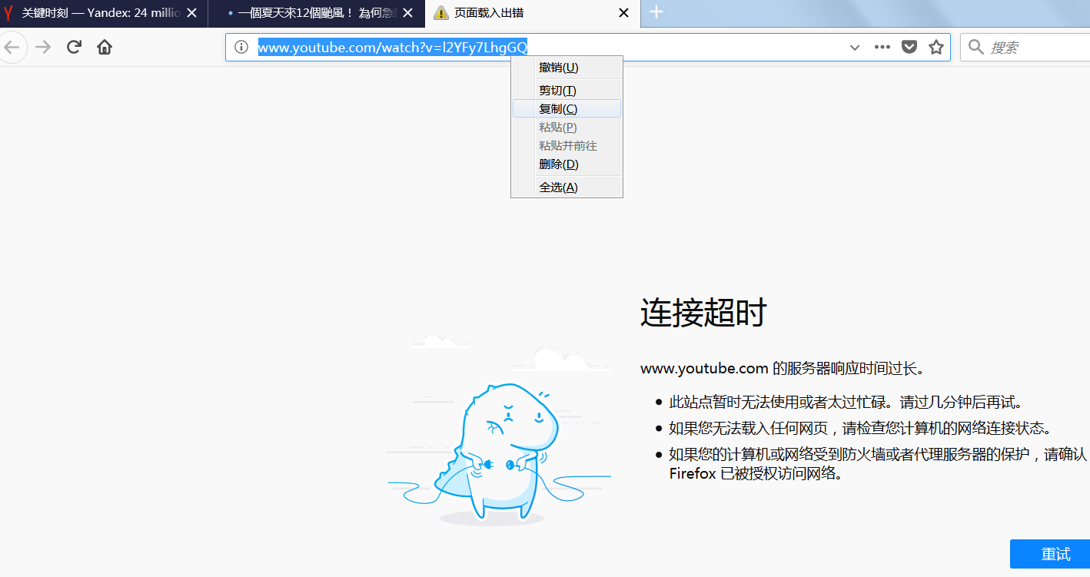Switch to the 关键时刻 Yandex tab
Screen dimensions: 1090x577
104,13
